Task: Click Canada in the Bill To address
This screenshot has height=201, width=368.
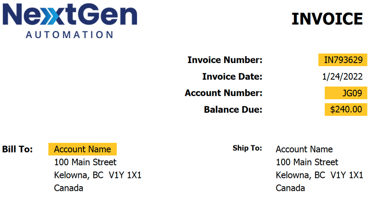Action: pyautogui.click(x=69, y=188)
